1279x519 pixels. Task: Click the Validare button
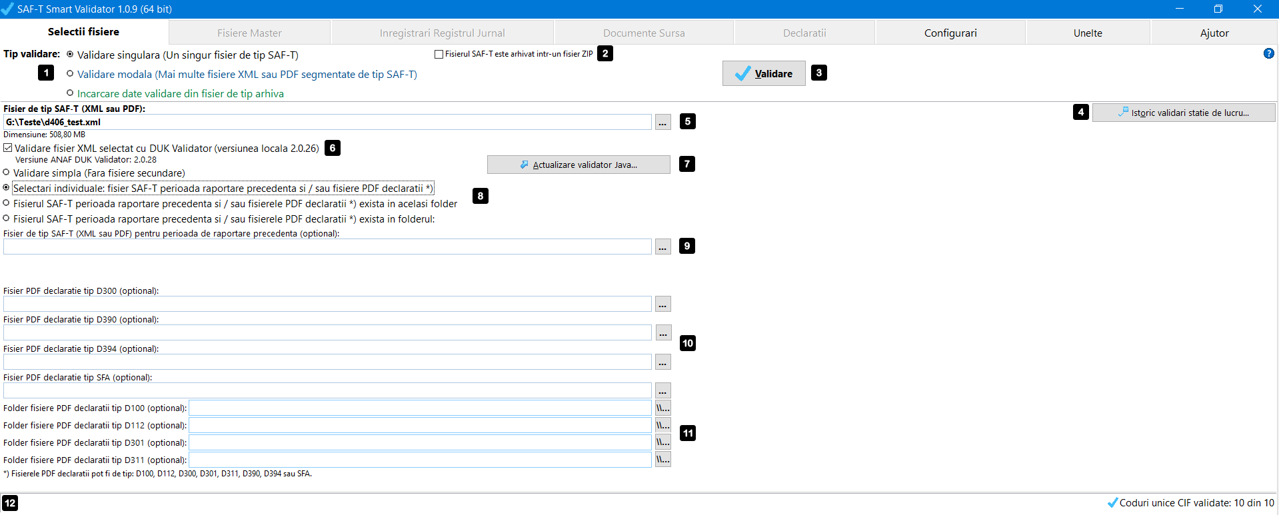(x=764, y=73)
